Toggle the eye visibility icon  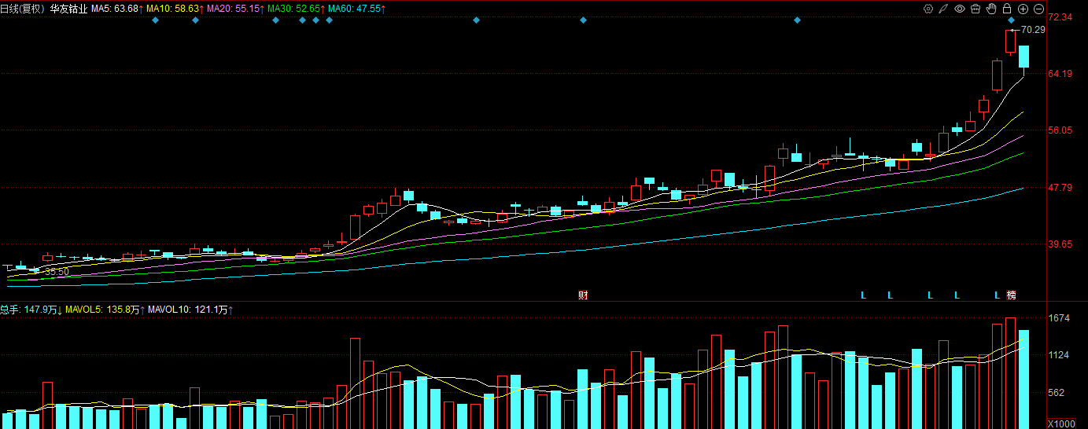(x=960, y=9)
